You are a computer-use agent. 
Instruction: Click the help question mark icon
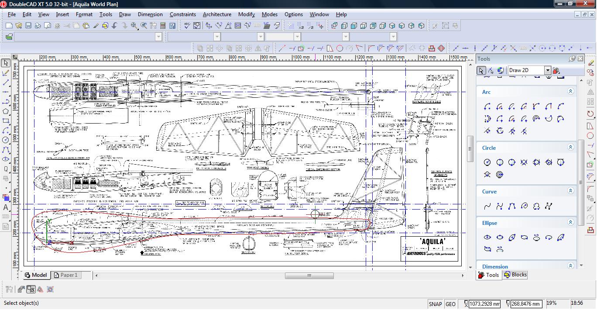click(172, 26)
